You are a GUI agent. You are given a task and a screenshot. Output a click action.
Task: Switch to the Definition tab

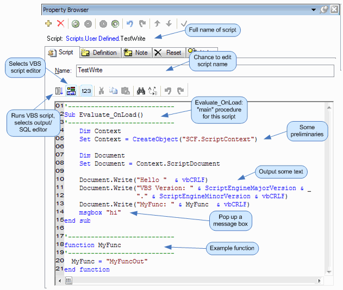pos(100,53)
